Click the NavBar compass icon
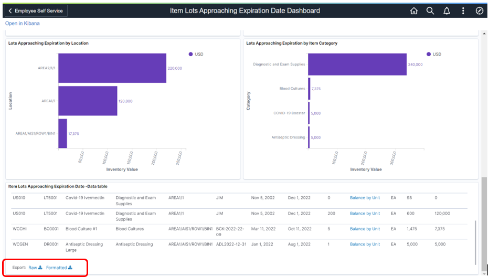This screenshot has height=277, width=489. (479, 10)
